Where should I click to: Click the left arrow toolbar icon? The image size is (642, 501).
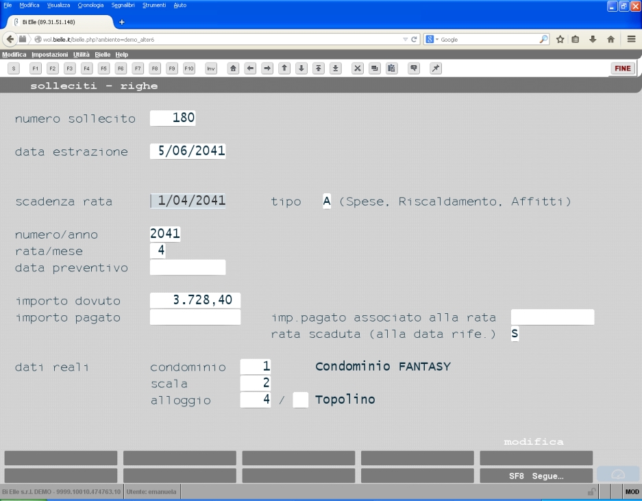[250, 69]
